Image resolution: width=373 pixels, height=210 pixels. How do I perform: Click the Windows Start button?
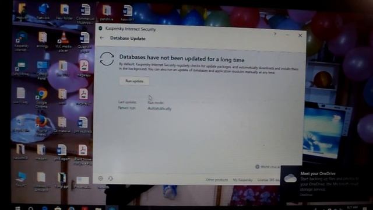17,208
